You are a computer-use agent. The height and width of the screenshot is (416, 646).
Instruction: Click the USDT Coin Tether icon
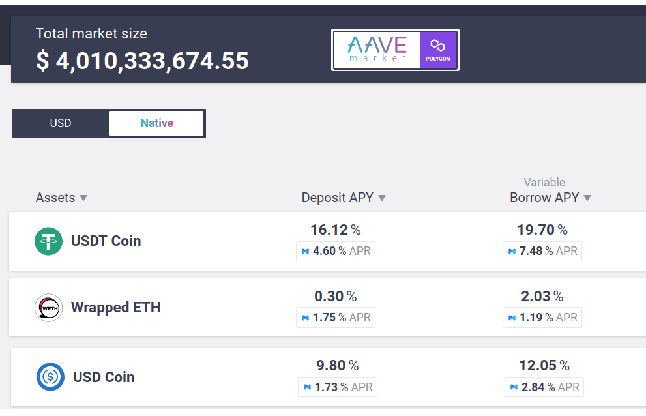[x=49, y=241]
